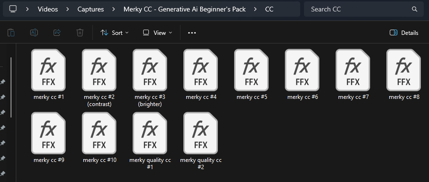The image size is (429, 182).
Task: Open the See more three-dots menu
Action: tap(192, 33)
